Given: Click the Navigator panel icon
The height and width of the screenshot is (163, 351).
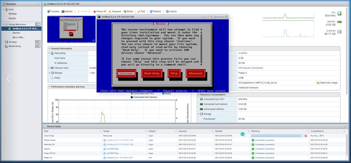Looking at the screenshot, I should pos(4,4).
